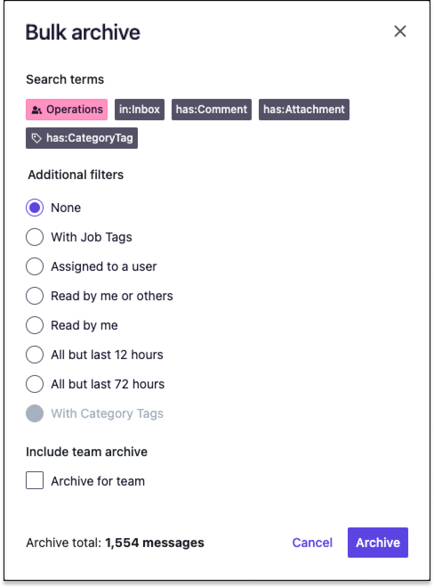Click the tag icon in has:CategoryTag chip
Image resolution: width=434 pixels, height=588 pixels.
37,138
